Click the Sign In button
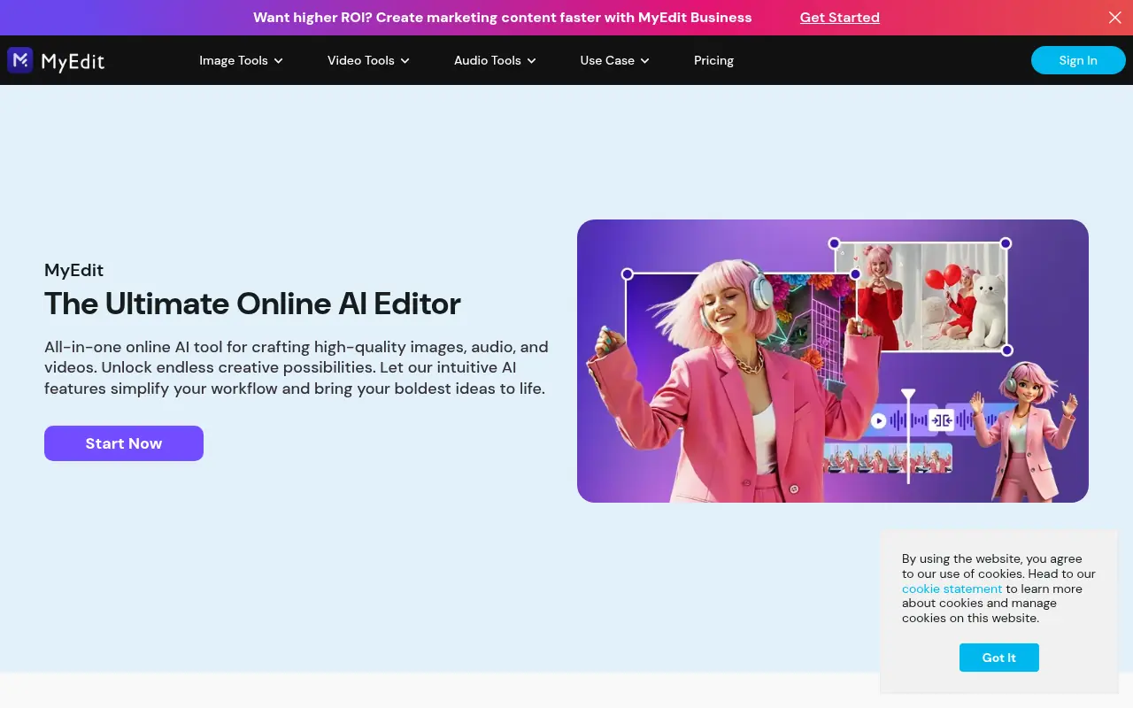This screenshot has height=708, width=1133. [x=1078, y=60]
